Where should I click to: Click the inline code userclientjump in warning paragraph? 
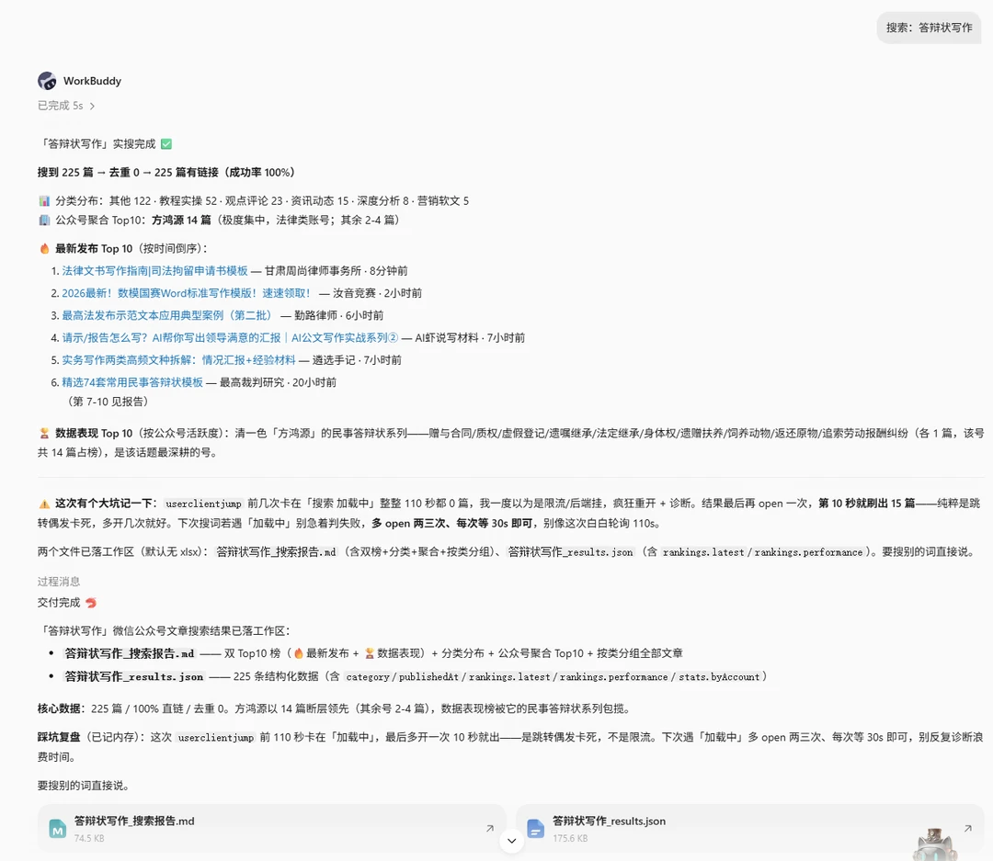203,504
